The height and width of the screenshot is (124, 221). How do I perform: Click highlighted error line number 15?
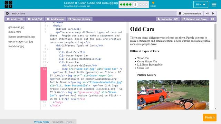[45, 69]
